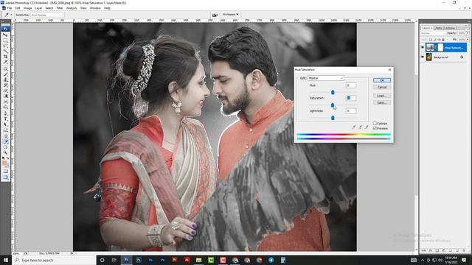Image resolution: width=472 pixels, height=265 pixels.
Task: Click the Save... button
Action: click(382, 103)
